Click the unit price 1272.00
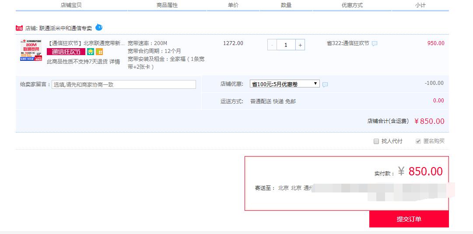Image resolution: width=473 pixels, height=234 pixels. [x=233, y=43]
